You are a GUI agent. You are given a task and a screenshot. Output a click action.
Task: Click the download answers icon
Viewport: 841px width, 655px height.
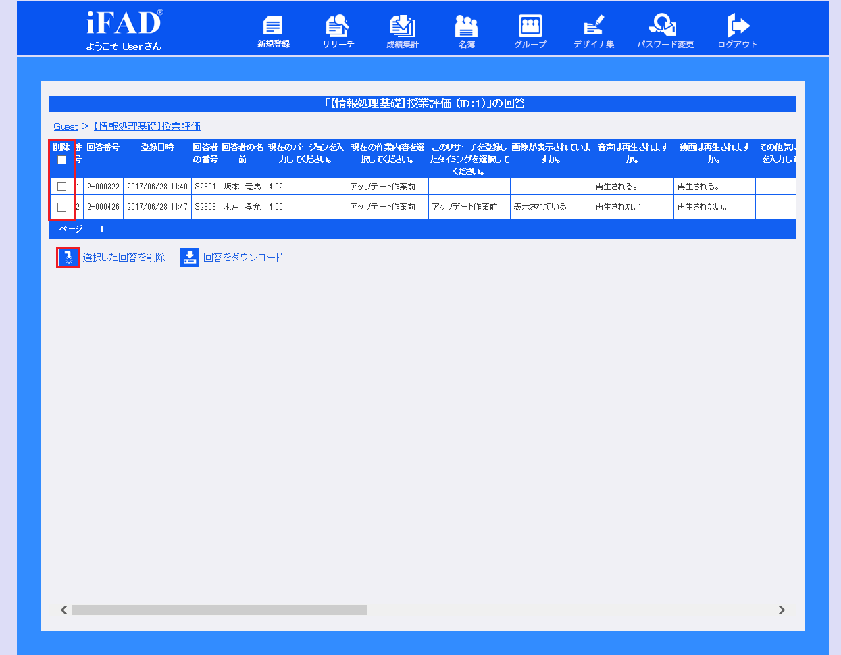190,258
